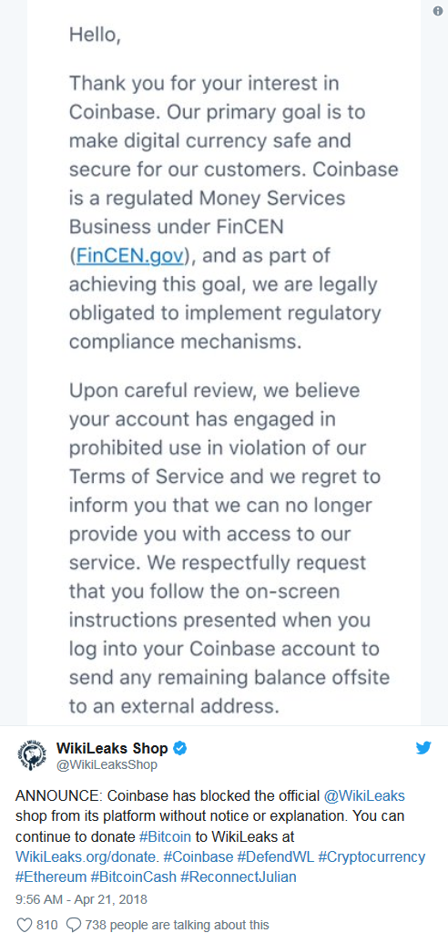This screenshot has width=448, height=943.
Task: Open replies via the speech bubble icon
Action: pos(73,925)
